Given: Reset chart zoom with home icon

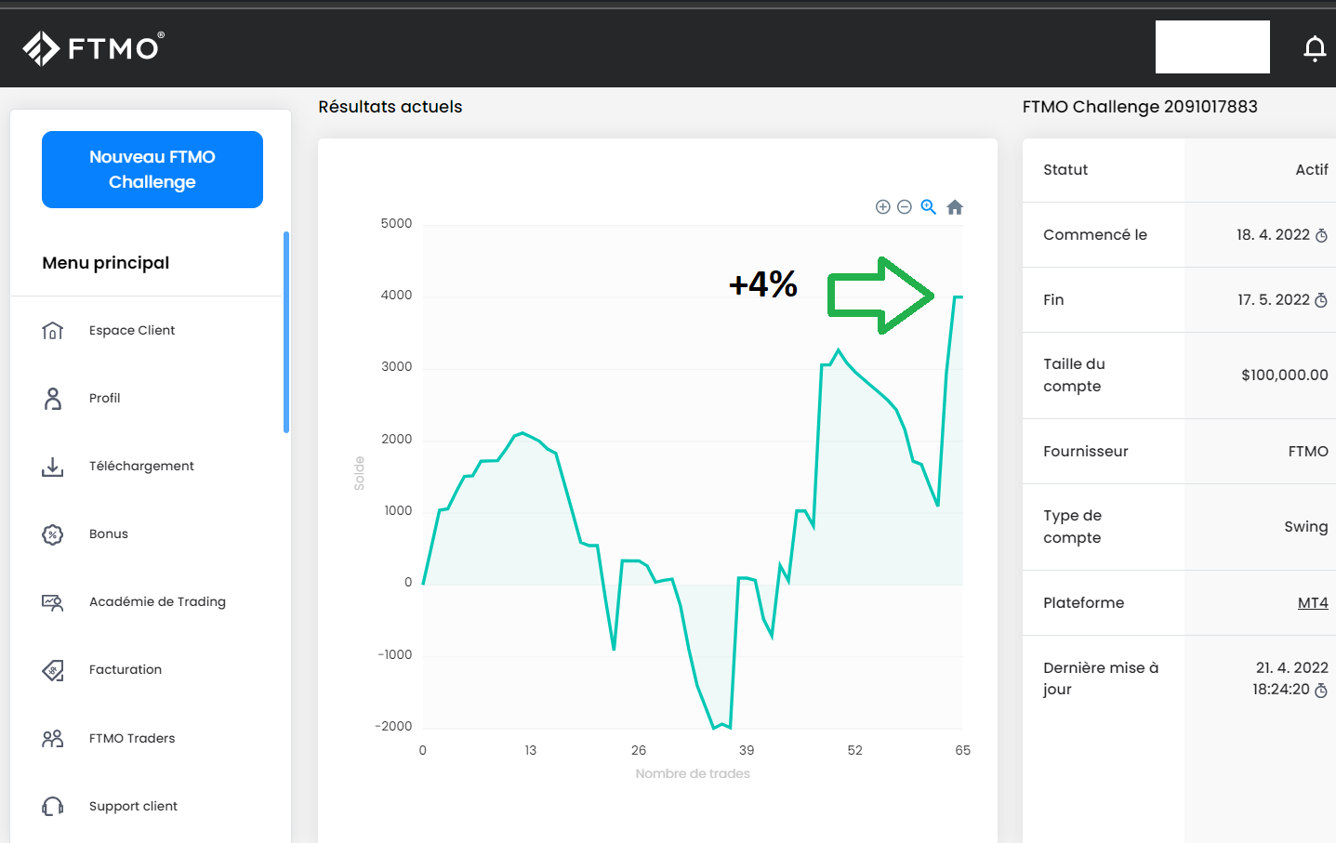Looking at the screenshot, I should (x=955, y=207).
